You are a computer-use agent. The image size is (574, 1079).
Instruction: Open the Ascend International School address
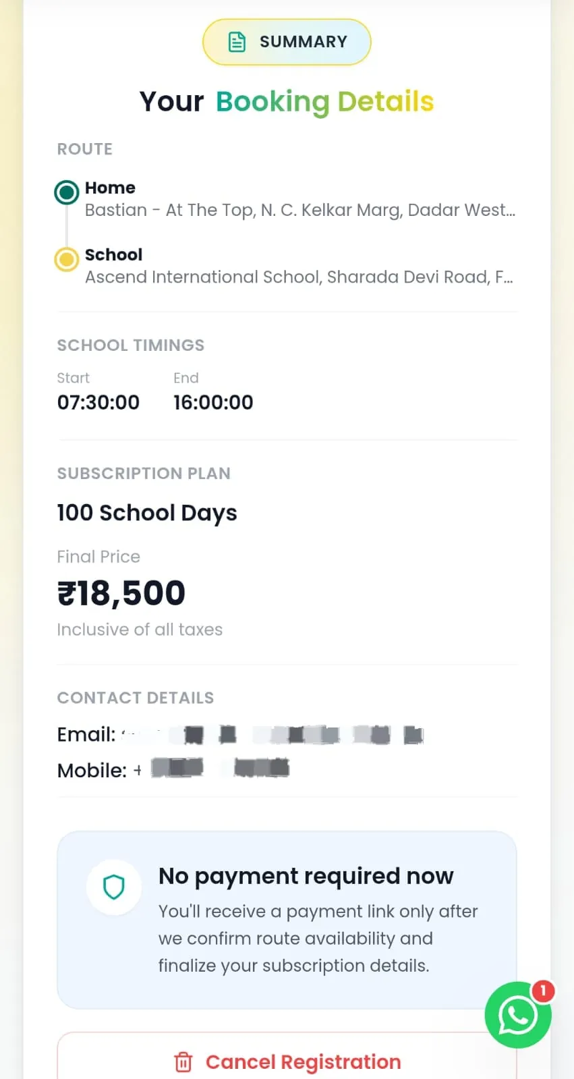(299, 277)
